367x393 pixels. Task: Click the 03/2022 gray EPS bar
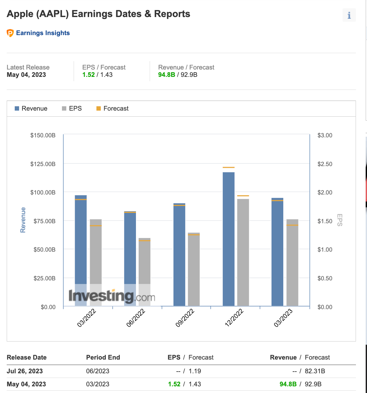tap(96, 262)
